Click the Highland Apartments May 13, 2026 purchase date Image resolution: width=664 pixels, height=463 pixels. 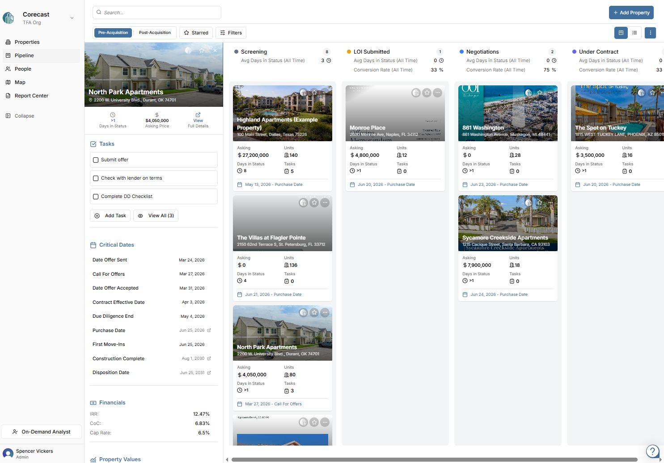pos(274,185)
